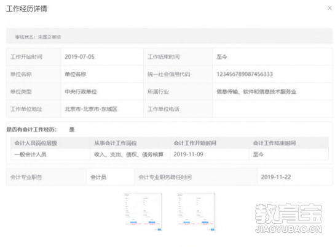Open the first uploaded attachment thumbnail

point(143,212)
